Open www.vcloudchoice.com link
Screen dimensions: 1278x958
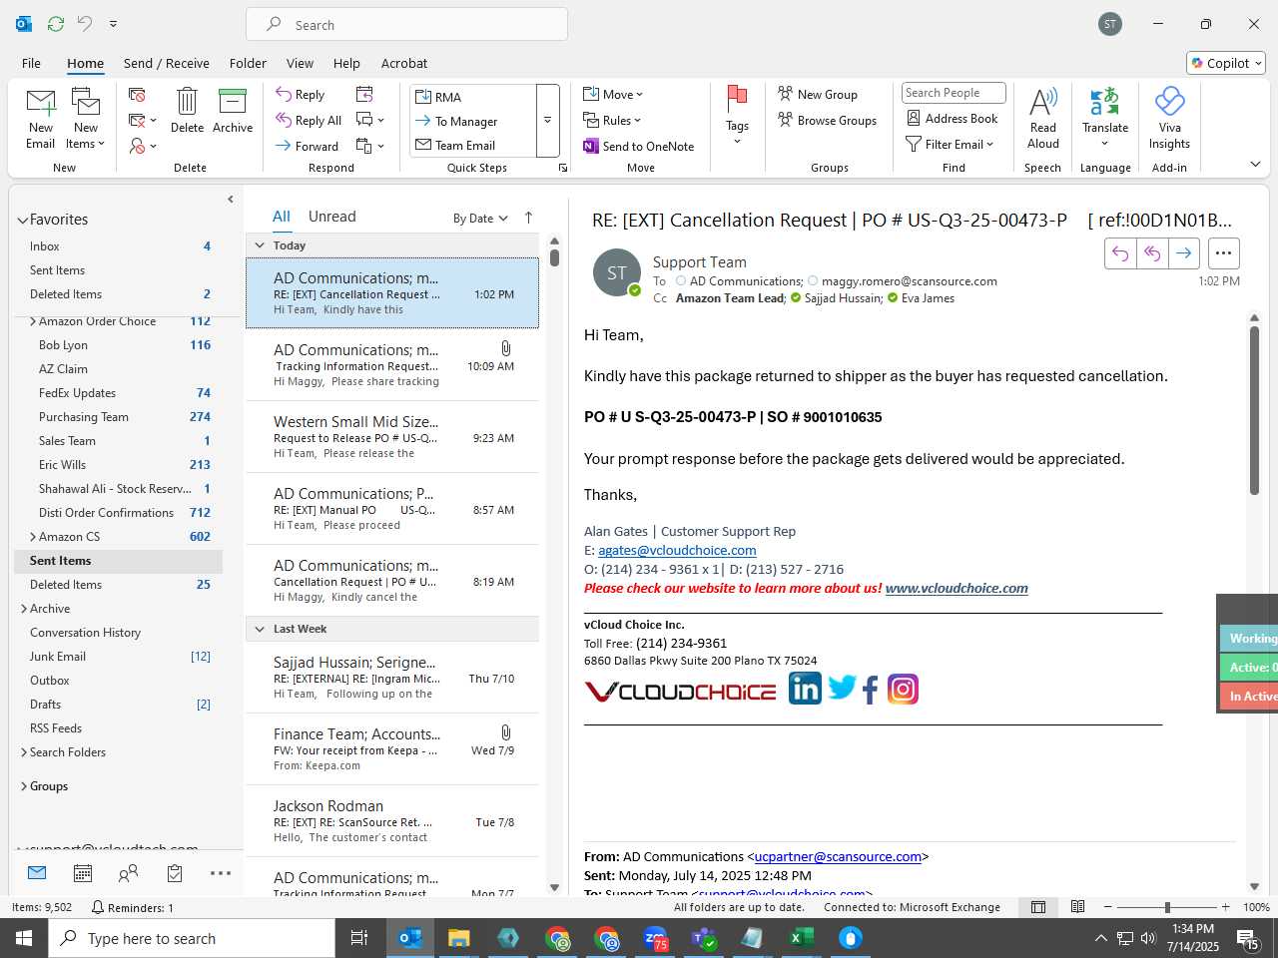pyautogui.click(x=957, y=588)
